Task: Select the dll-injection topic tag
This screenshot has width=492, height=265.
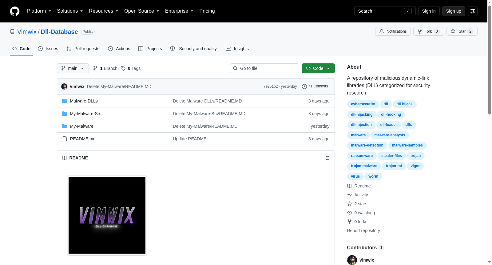Action: coord(361,125)
